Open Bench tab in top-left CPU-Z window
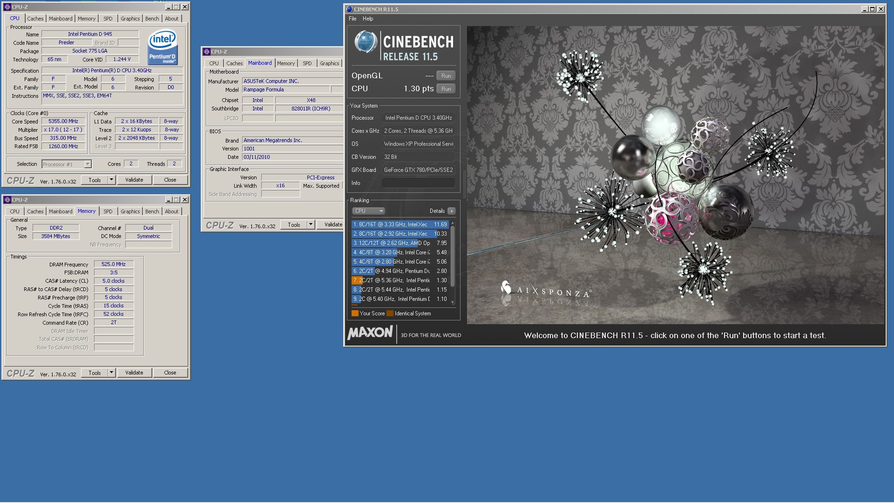The height and width of the screenshot is (503, 894). pos(152,19)
